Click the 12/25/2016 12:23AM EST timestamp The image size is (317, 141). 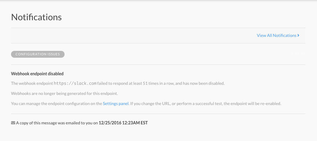(123, 123)
